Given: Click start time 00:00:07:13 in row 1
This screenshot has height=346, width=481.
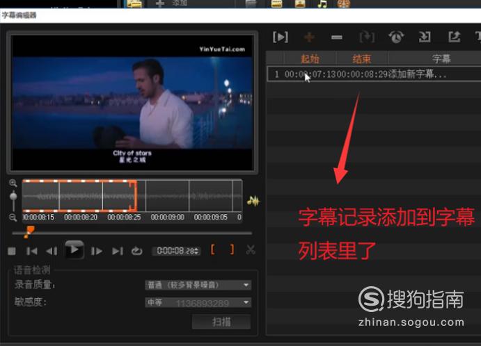Looking at the screenshot, I should [x=310, y=74].
